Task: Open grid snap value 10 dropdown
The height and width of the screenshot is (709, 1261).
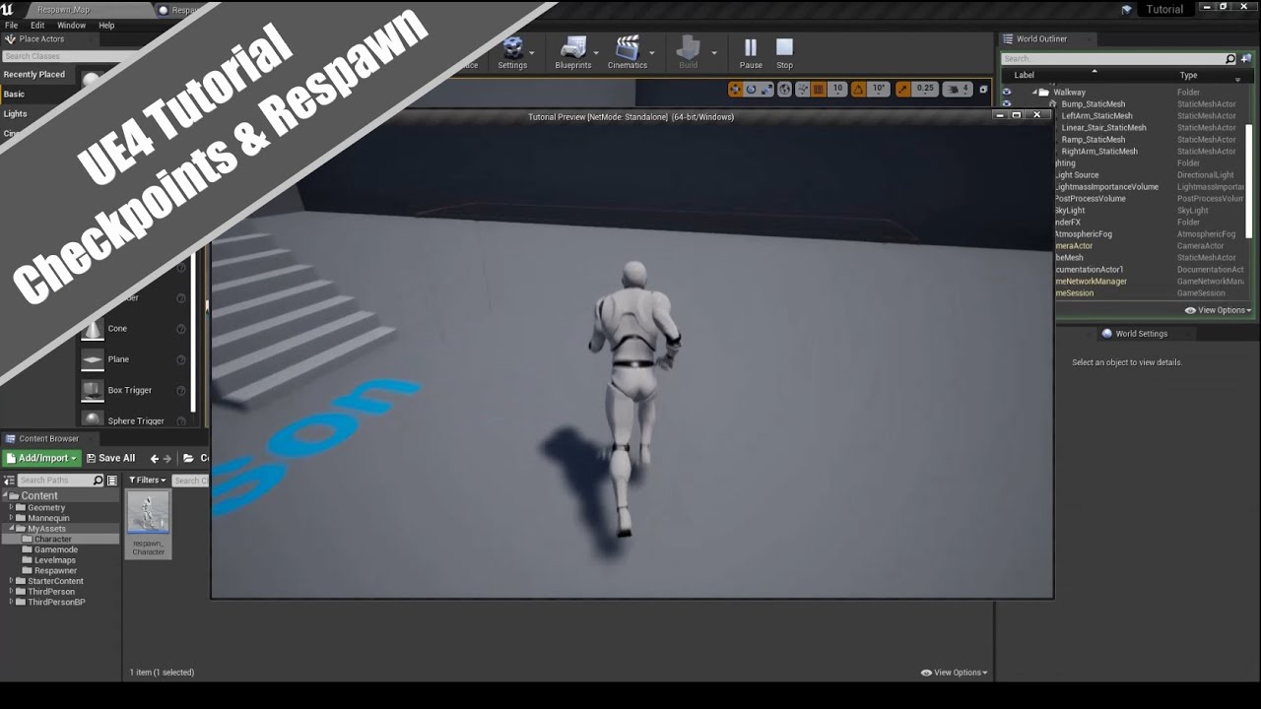Action: coord(837,89)
